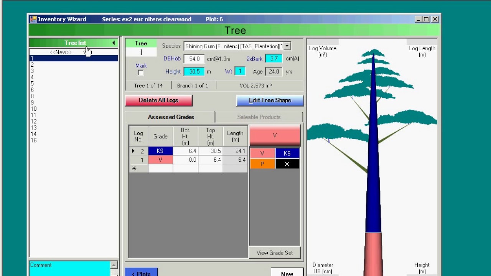Go back using the Plots button

[141, 272]
